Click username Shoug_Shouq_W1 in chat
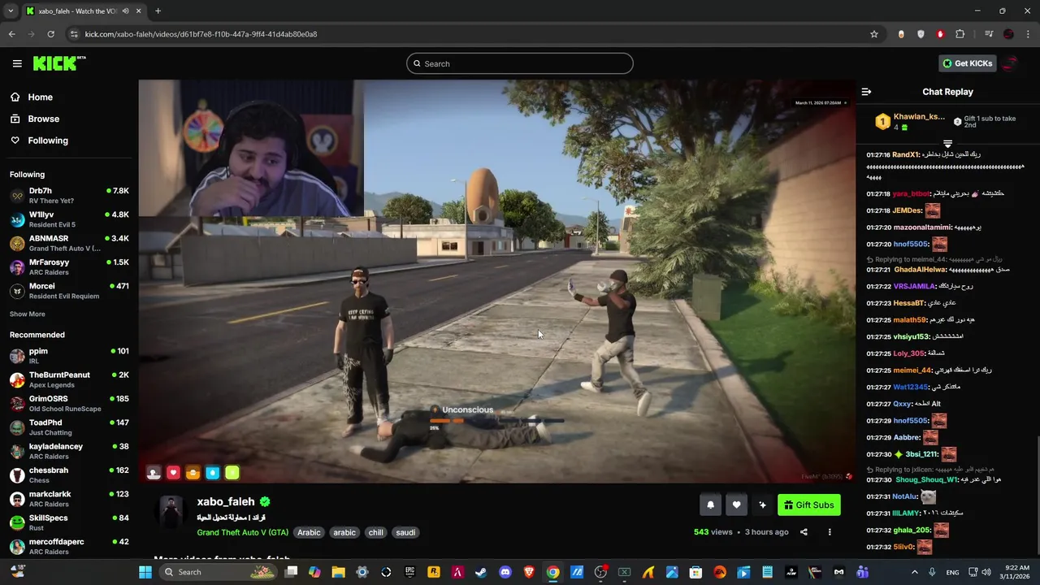The height and width of the screenshot is (585, 1040). pyautogui.click(x=925, y=479)
